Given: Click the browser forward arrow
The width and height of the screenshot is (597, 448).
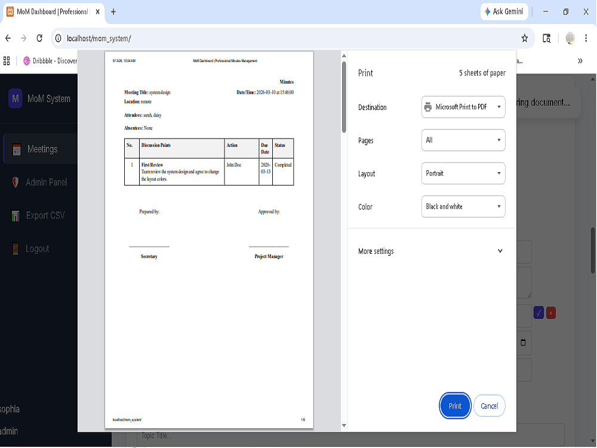Looking at the screenshot, I should 24,38.
